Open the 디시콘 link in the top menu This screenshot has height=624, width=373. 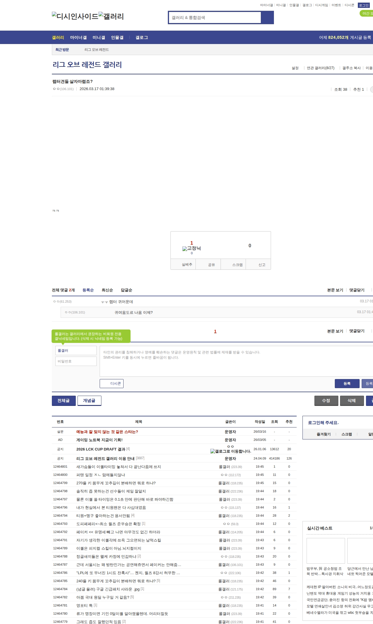pyautogui.click(x=349, y=5)
